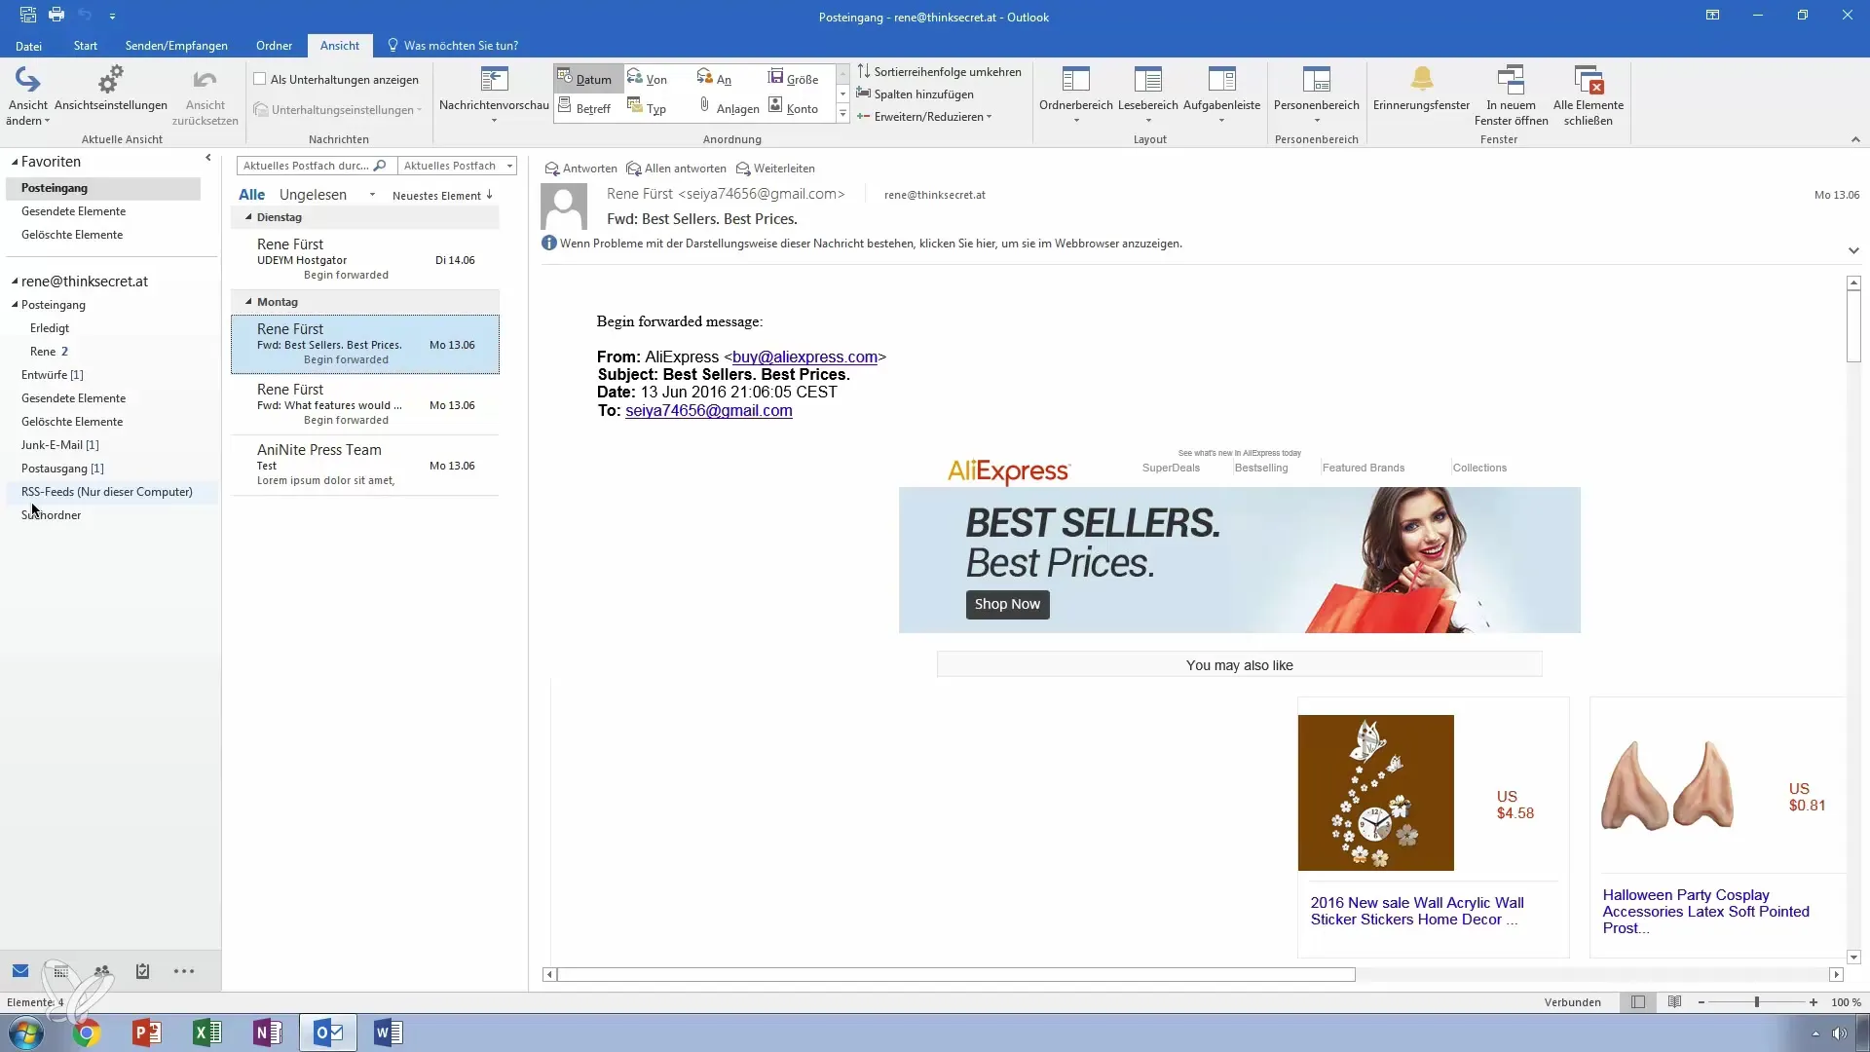Open Aufgabenleiste layout options
This screenshot has width=1870, height=1052.
(1221, 96)
